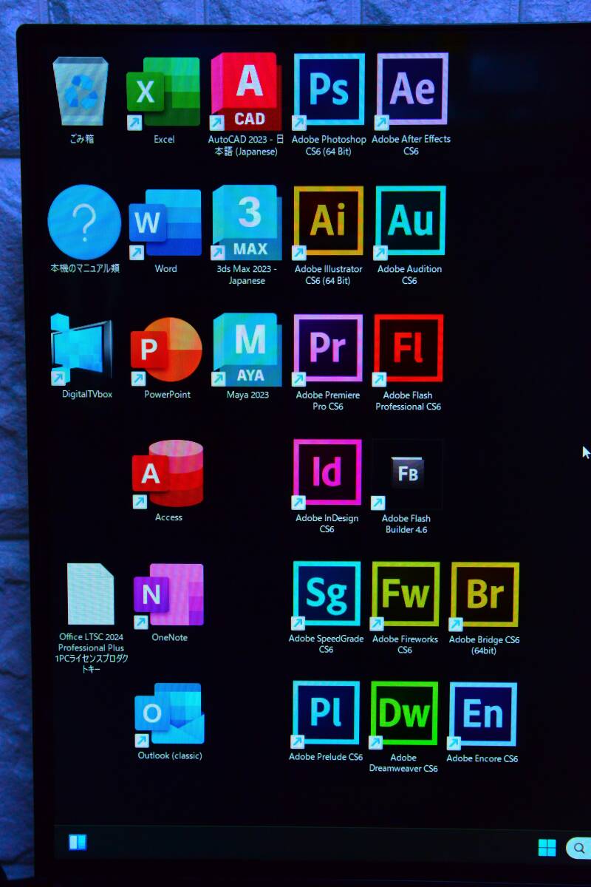The width and height of the screenshot is (591, 887).
Task: Open Adobe InDesign CS6 shortcut
Action: click(327, 474)
